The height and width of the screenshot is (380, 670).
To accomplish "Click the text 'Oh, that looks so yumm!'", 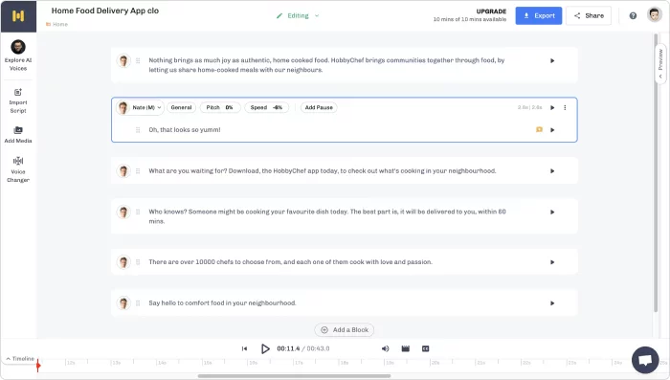I will click(185, 130).
